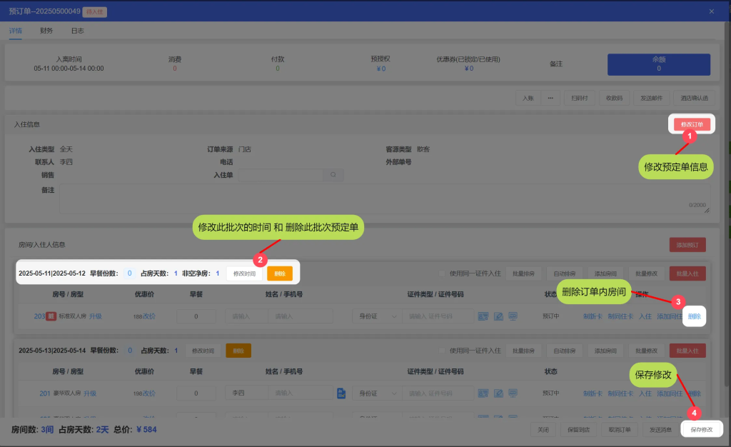Switch to the 日志 tab
Screen dimensions: 731x447
point(77,31)
